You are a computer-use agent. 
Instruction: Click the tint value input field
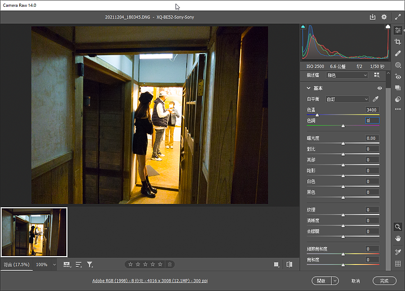tap(372, 120)
